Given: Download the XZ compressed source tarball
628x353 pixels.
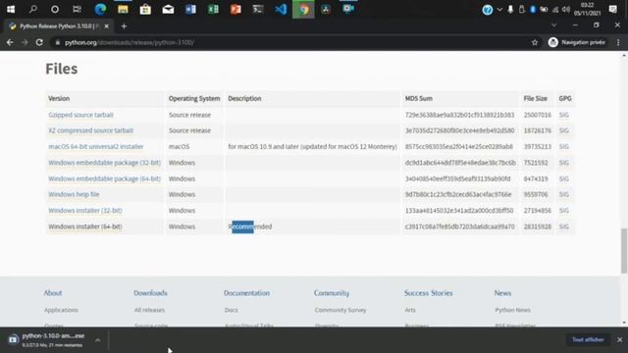Looking at the screenshot, I should [x=91, y=130].
